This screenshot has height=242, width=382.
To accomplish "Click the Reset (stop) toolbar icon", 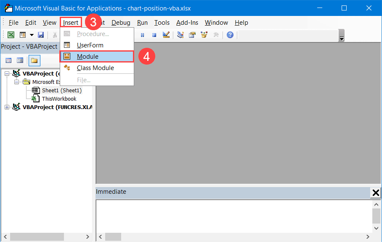I will pyautogui.click(x=154, y=35).
